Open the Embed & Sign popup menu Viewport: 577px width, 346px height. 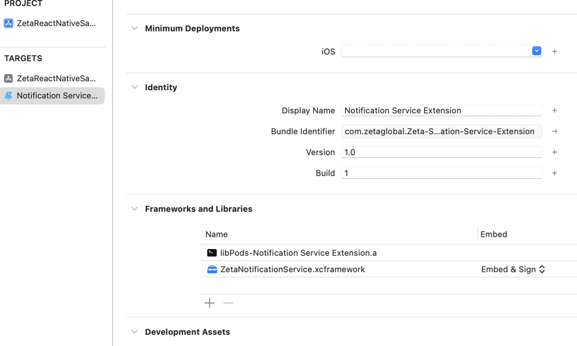513,269
